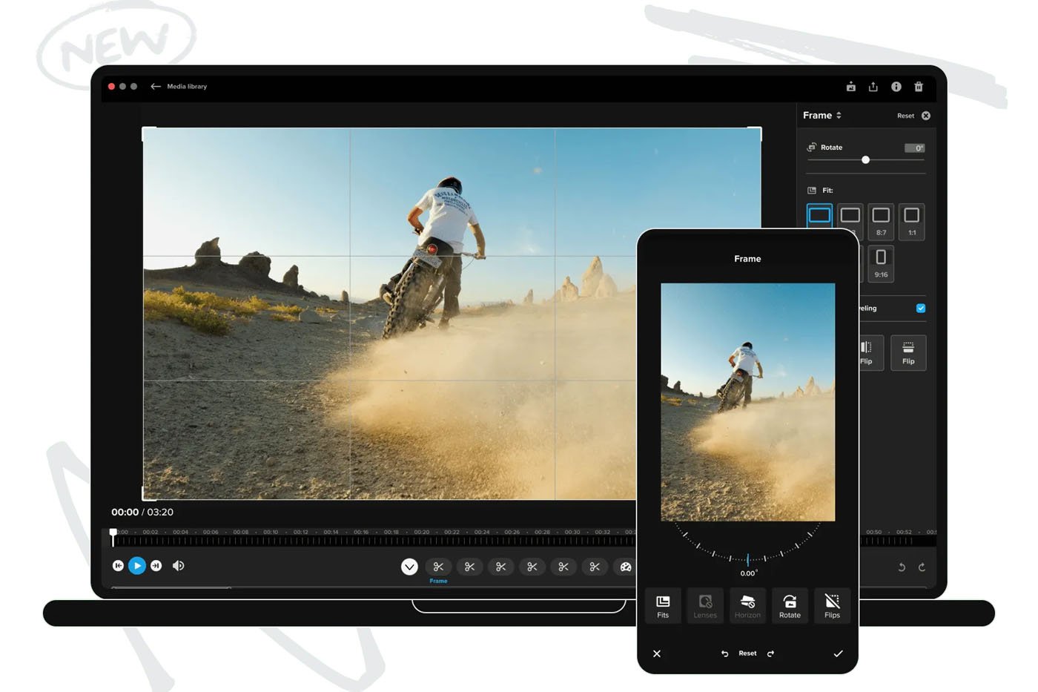The image size is (1038, 692).
Task: Open the share/export icon in top bar
Action: pos(873,87)
